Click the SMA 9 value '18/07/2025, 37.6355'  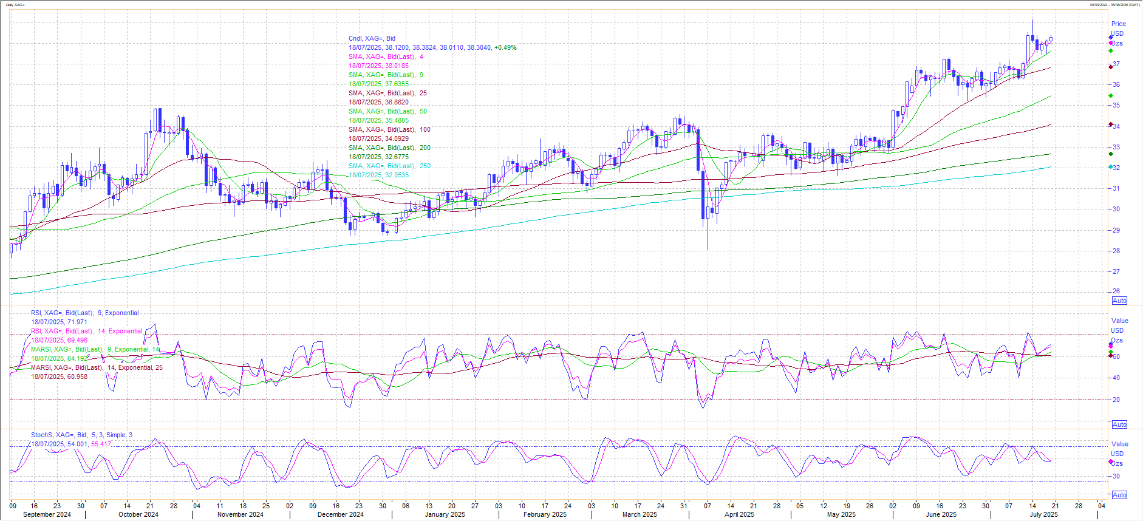[378, 84]
